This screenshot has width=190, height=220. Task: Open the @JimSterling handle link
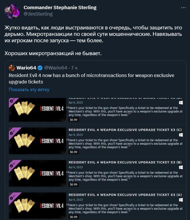(x=38, y=14)
